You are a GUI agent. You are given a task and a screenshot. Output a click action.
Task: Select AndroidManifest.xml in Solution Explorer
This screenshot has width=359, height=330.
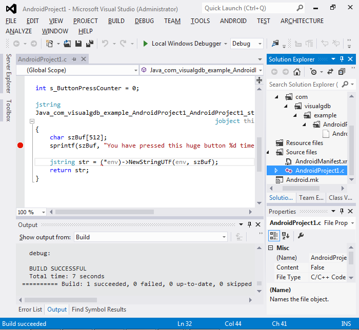coord(321,161)
